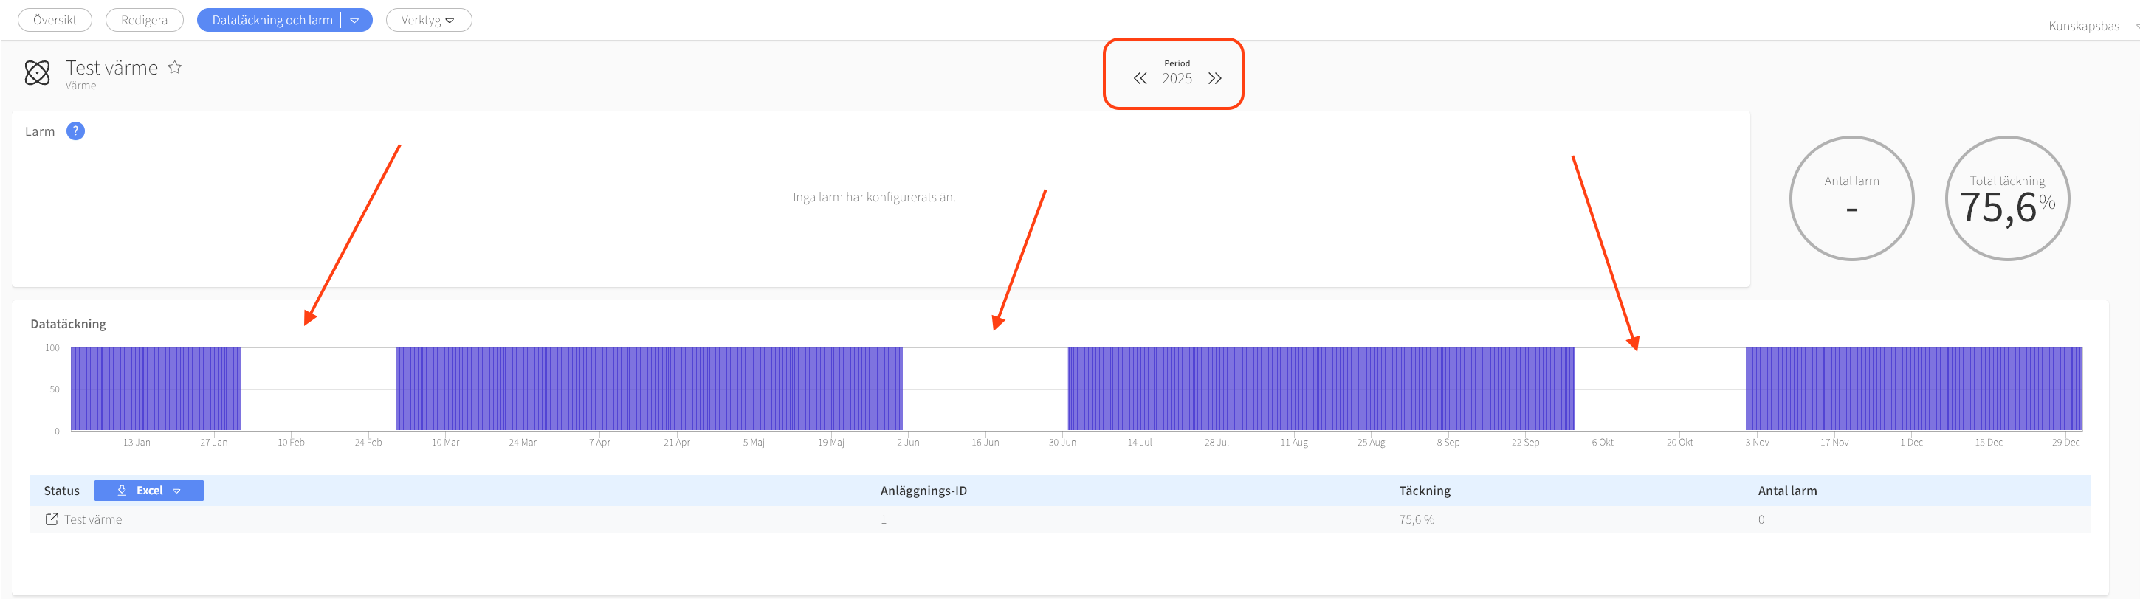This screenshot has width=2140, height=599.
Task: Click the Antal larm column header
Action: (1787, 491)
